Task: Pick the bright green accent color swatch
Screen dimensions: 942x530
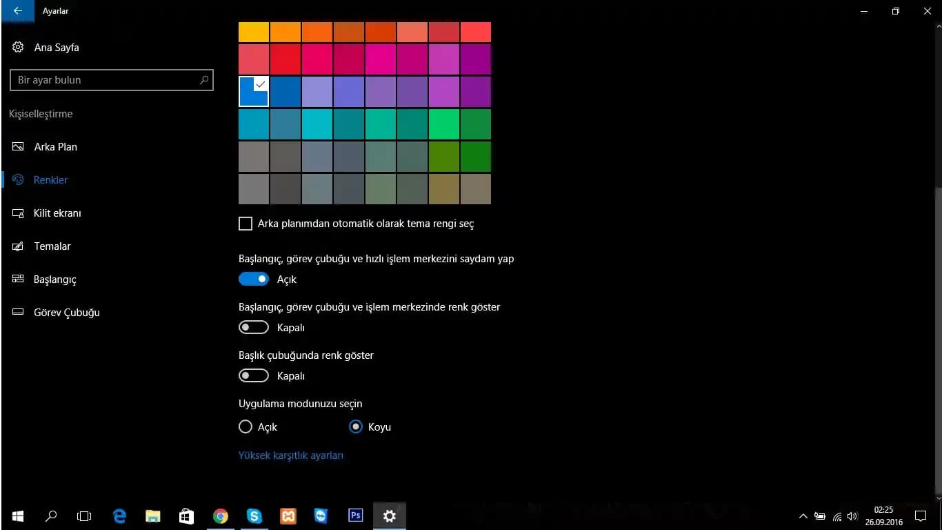Action: pos(443,124)
